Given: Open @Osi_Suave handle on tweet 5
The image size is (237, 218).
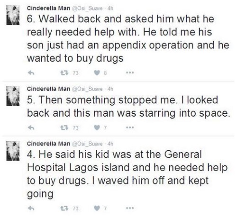Looking at the screenshot, I should point(87,89).
